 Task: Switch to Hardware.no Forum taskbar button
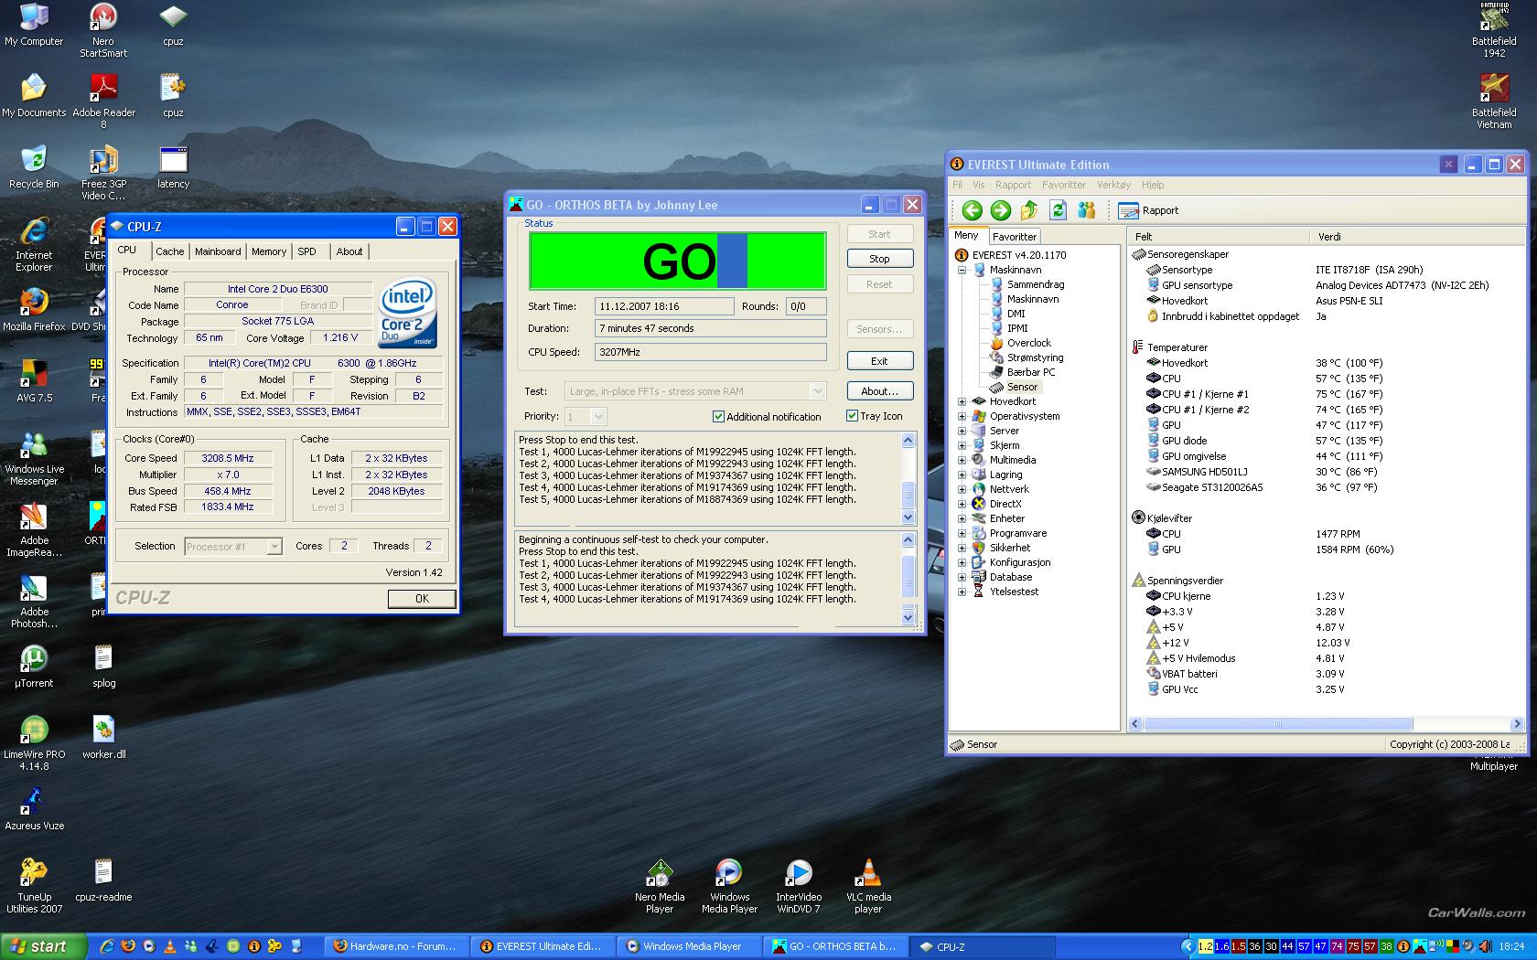click(x=395, y=946)
